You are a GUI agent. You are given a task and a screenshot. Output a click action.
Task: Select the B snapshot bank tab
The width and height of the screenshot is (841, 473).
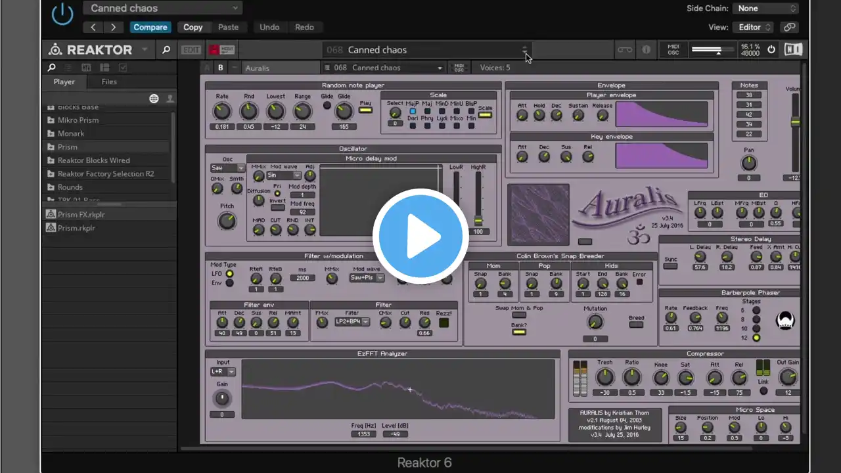click(221, 68)
